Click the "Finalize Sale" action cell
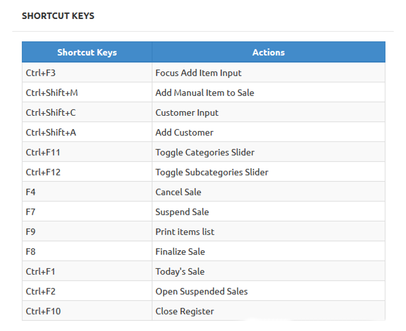Screen dimensions: 406x331 180,252
